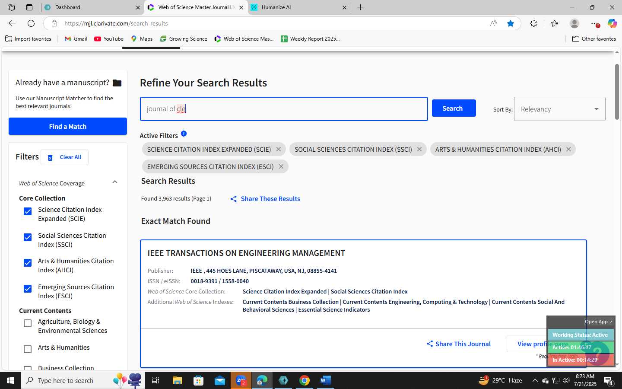Open Task View on the taskbar
Image resolution: width=622 pixels, height=389 pixels.
point(155,380)
